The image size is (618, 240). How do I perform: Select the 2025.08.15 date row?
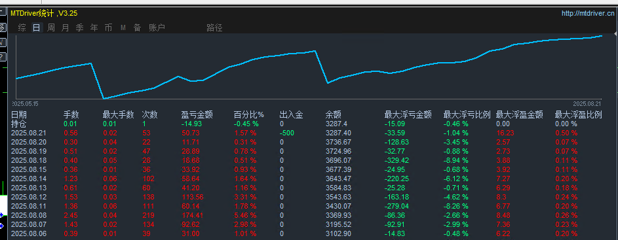coord(29,169)
